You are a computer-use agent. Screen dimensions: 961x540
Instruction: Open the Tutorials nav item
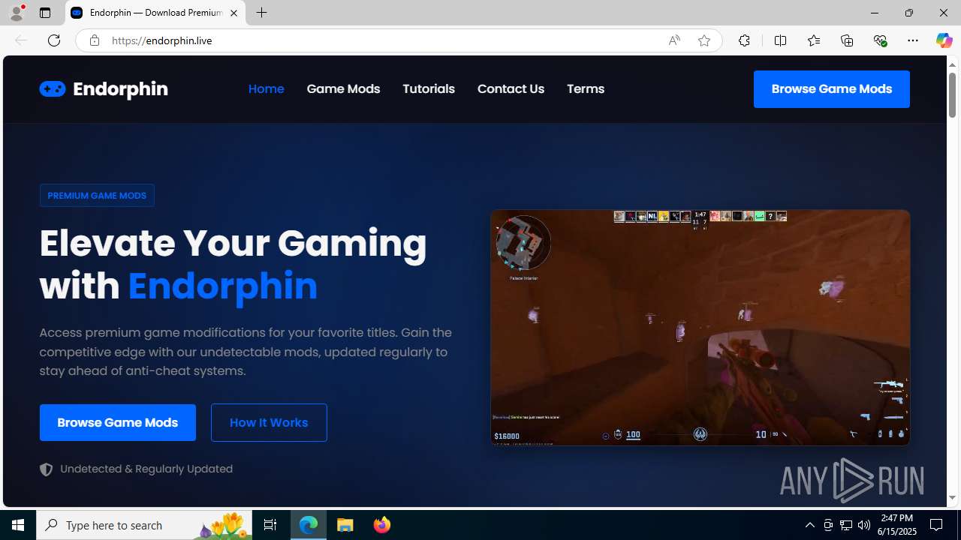[429, 88]
